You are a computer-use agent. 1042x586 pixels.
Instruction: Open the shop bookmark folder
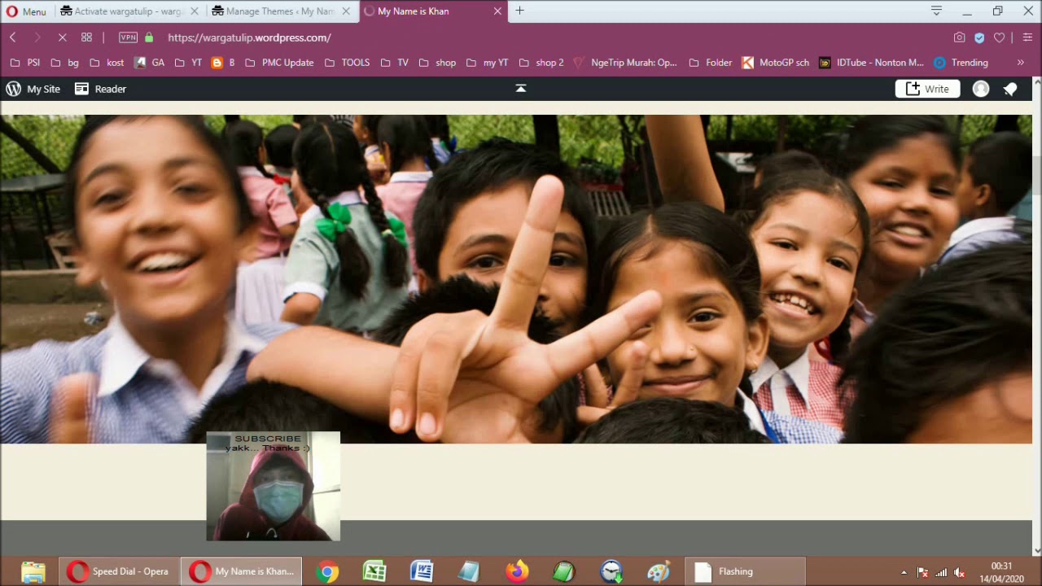[x=437, y=63]
